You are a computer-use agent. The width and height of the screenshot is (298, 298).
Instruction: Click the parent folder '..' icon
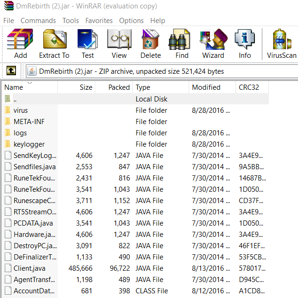tap(8, 99)
